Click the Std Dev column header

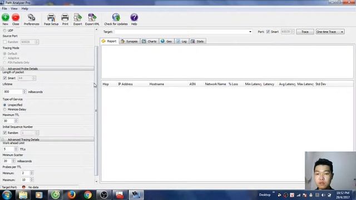[320, 84]
